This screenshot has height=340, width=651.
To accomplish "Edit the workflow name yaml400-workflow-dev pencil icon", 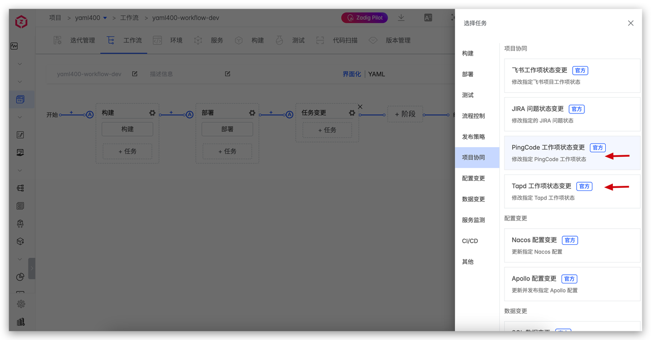I will [135, 74].
